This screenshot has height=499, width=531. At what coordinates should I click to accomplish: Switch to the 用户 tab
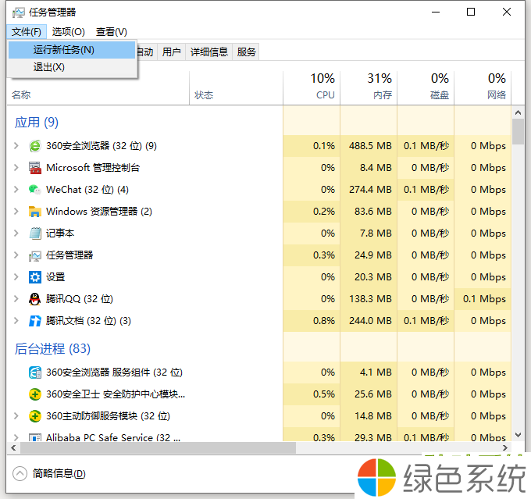(x=171, y=52)
